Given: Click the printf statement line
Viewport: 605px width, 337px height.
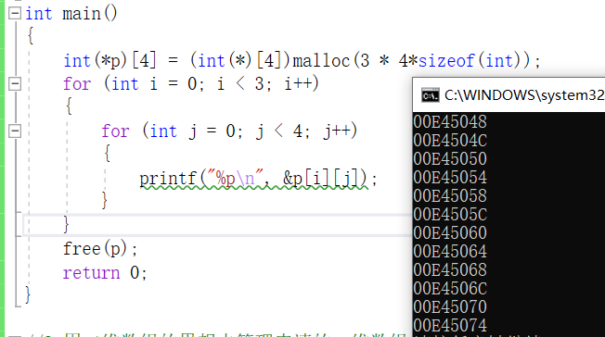Looking at the screenshot, I should tap(258, 179).
